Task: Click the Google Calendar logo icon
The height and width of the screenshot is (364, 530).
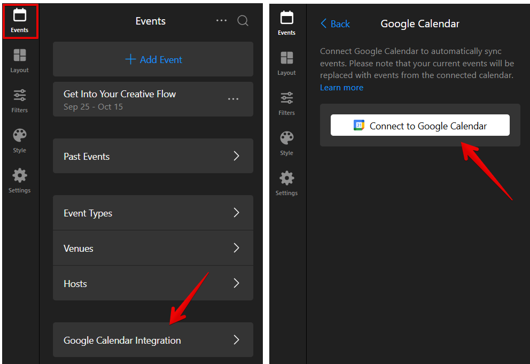Action: [x=359, y=125]
